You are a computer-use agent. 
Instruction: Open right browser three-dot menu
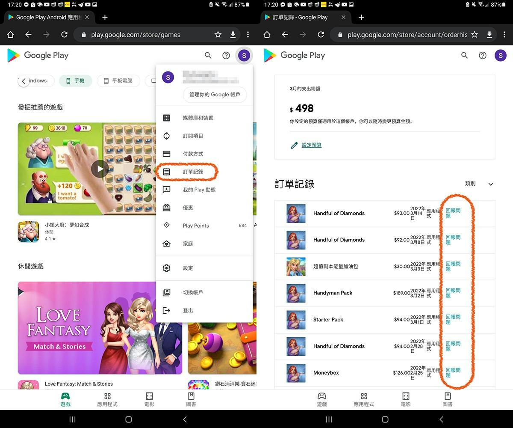[x=504, y=35]
